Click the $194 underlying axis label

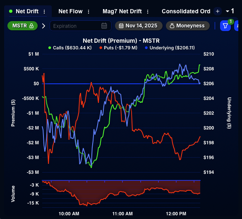pyautogui.click(x=208, y=172)
